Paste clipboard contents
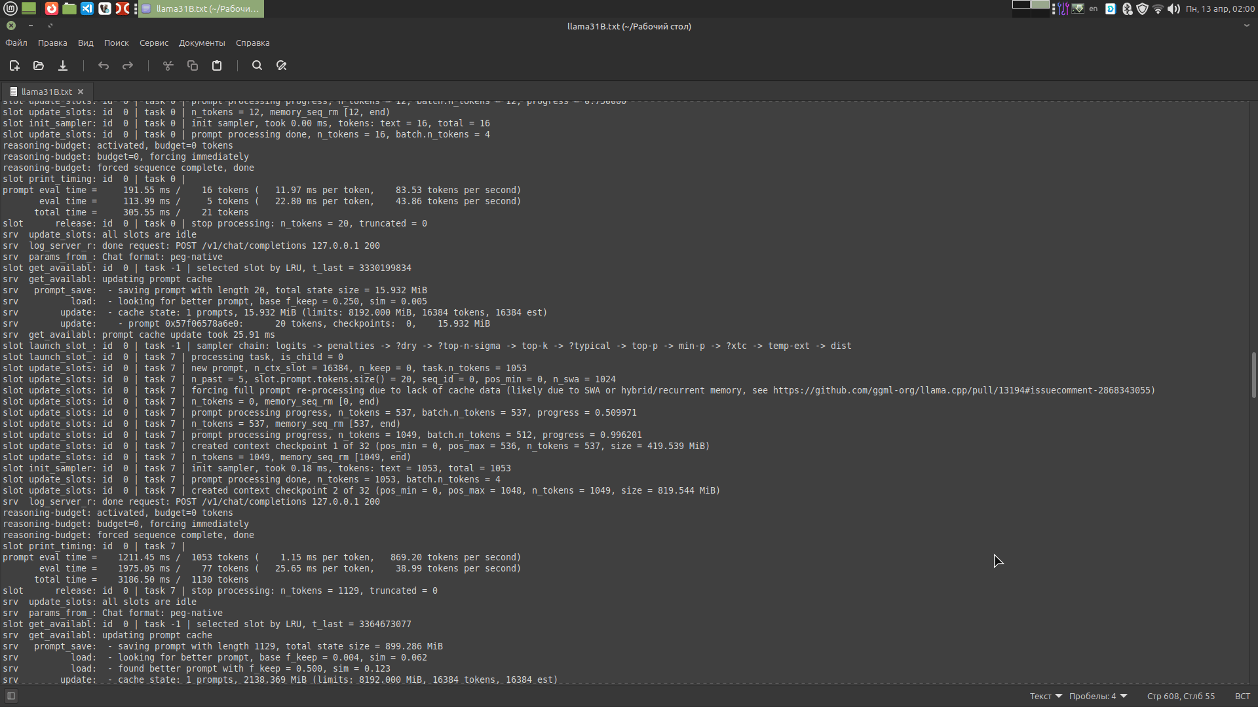Viewport: 1258px width, 707px height. (x=216, y=65)
